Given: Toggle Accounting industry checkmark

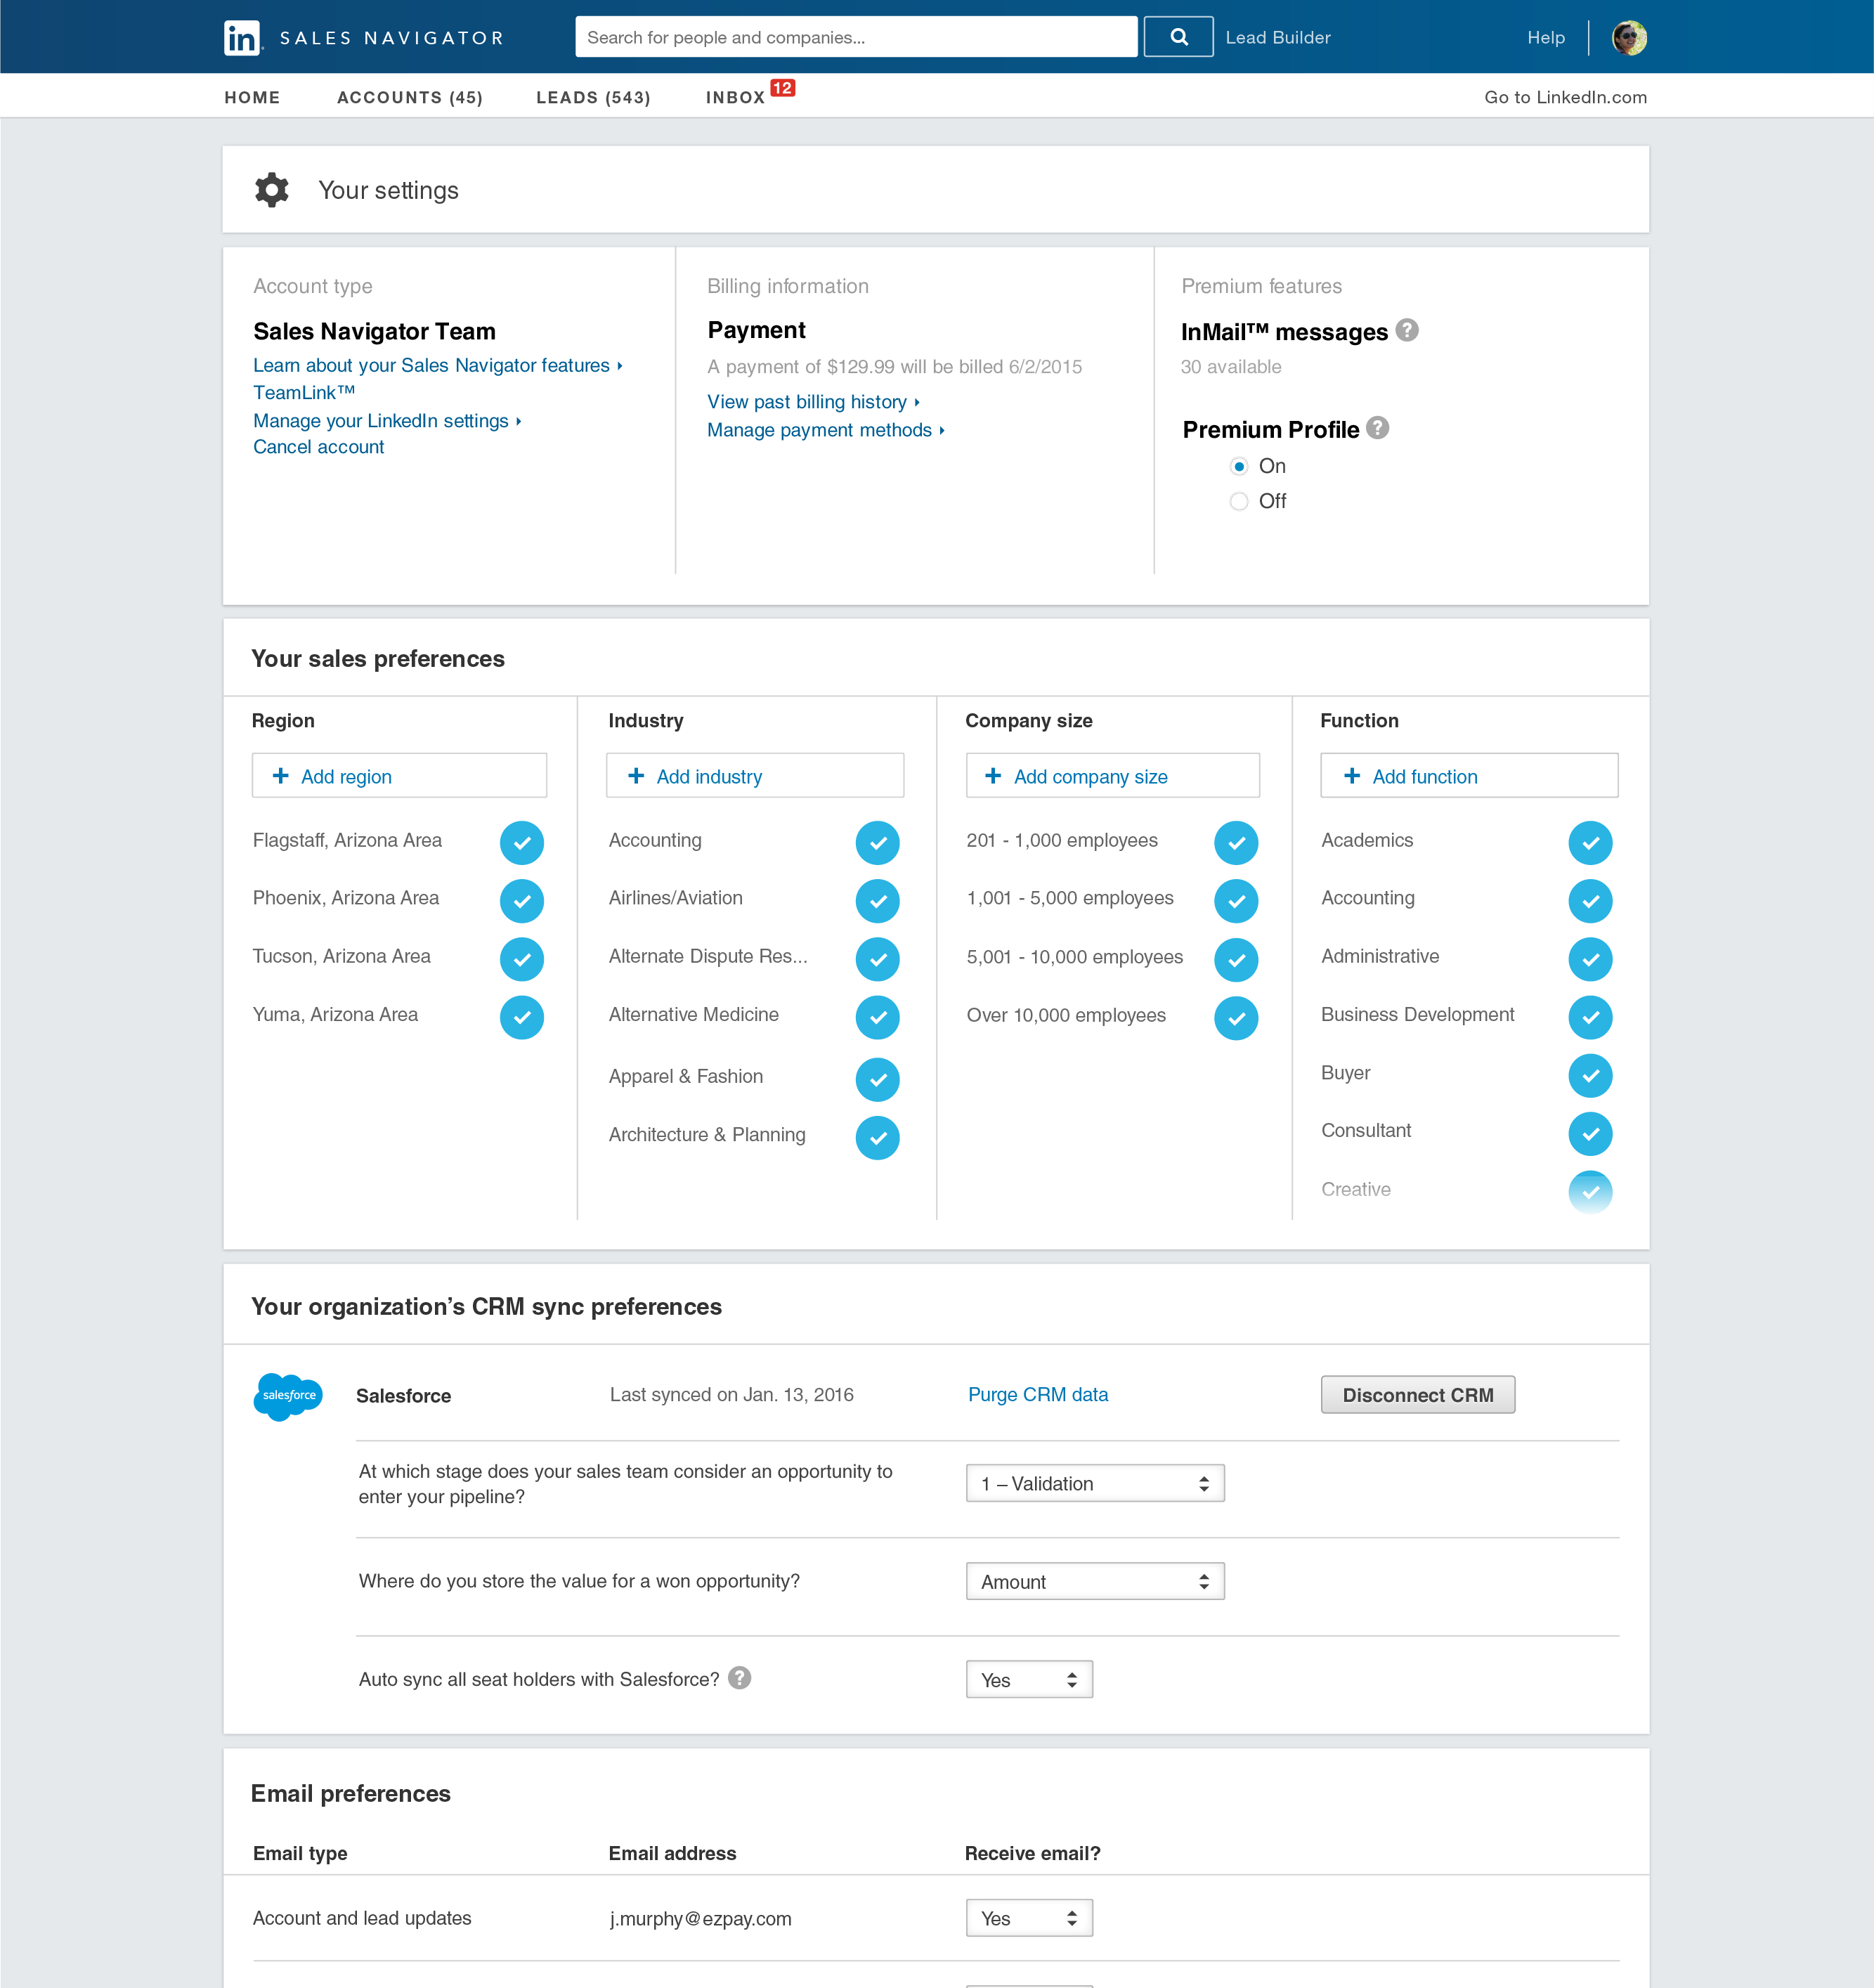Looking at the screenshot, I should pyautogui.click(x=878, y=843).
